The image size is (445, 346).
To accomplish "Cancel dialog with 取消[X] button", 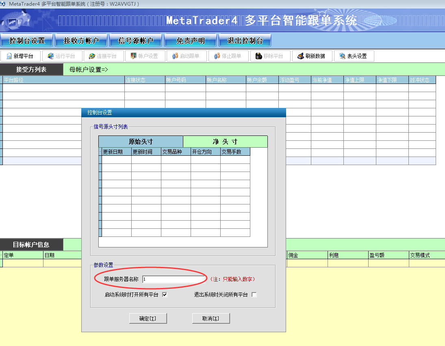I will tap(211, 318).
